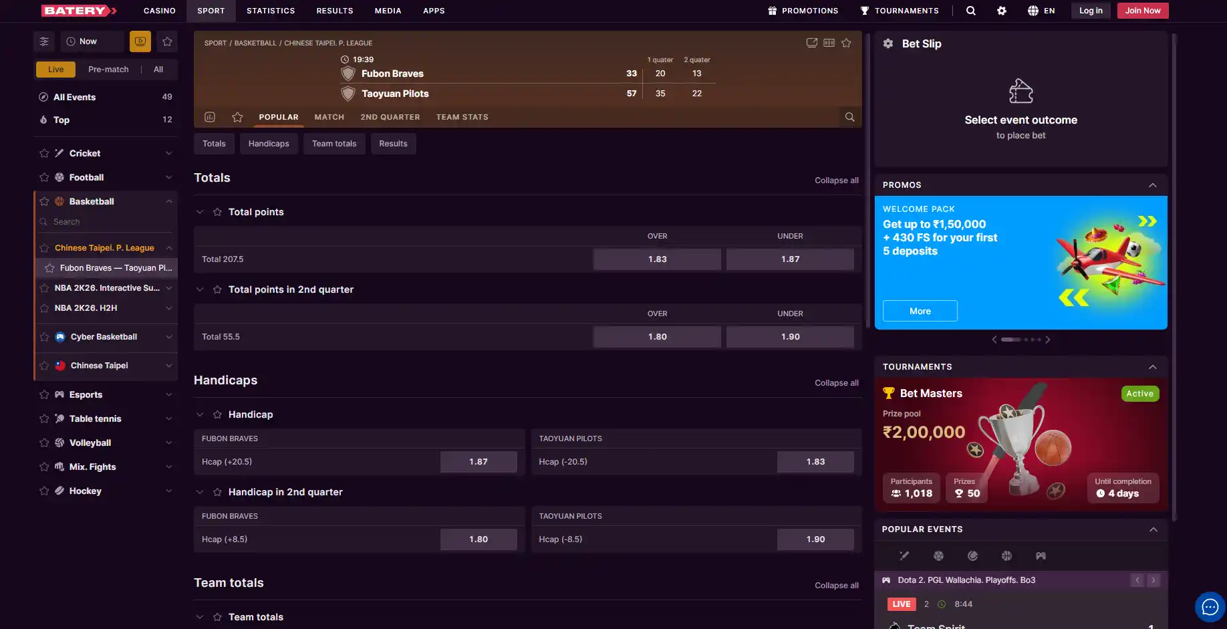Filter popular events by cricket icon
This screenshot has height=629, width=1227.
coord(904,556)
